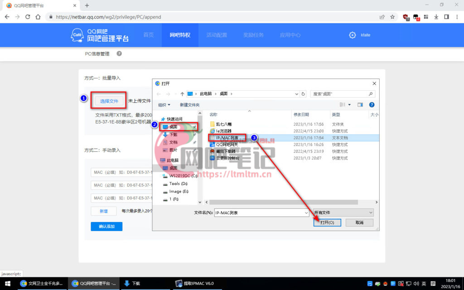Go to the 奖励任务 tab
This screenshot has width=464, height=290.
[x=253, y=35]
